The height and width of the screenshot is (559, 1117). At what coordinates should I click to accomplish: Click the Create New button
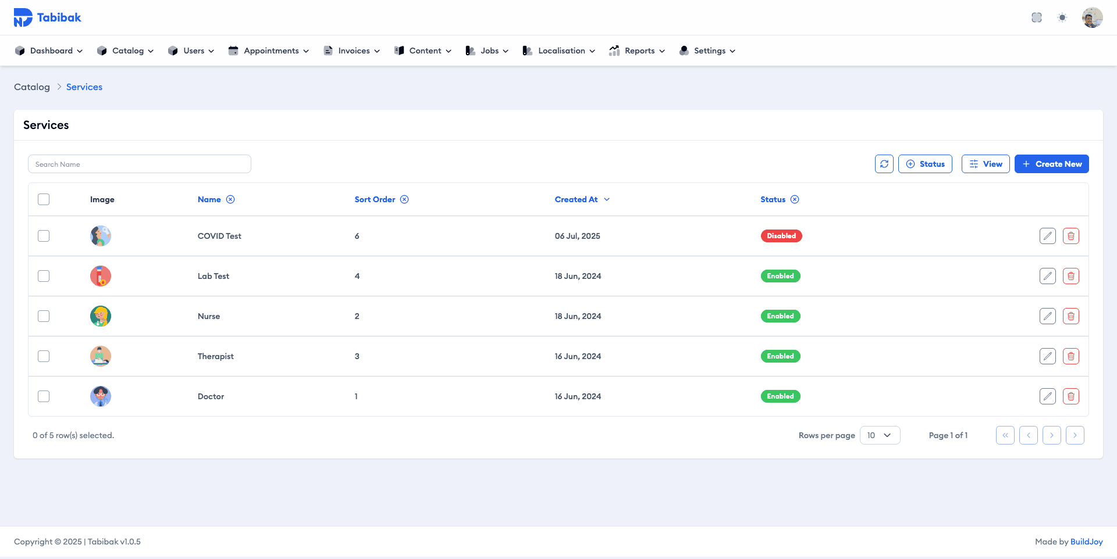tap(1051, 164)
